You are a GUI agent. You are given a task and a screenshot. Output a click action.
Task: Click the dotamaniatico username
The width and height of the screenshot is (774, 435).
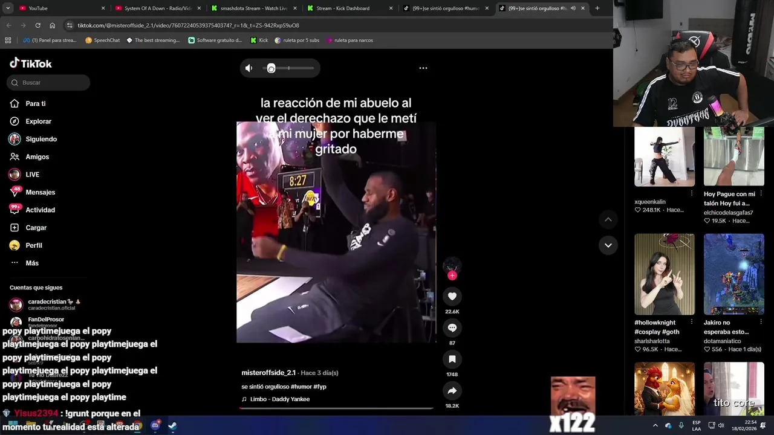click(x=722, y=341)
